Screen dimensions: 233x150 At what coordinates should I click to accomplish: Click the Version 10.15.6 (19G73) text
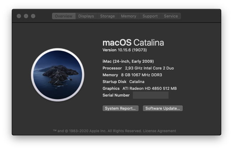click(x=125, y=50)
